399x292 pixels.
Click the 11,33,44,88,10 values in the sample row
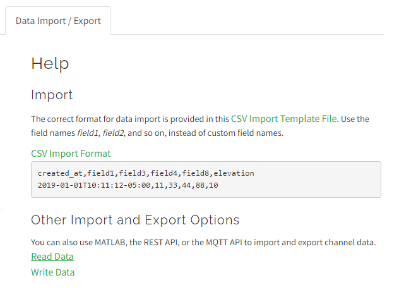[x=184, y=186]
